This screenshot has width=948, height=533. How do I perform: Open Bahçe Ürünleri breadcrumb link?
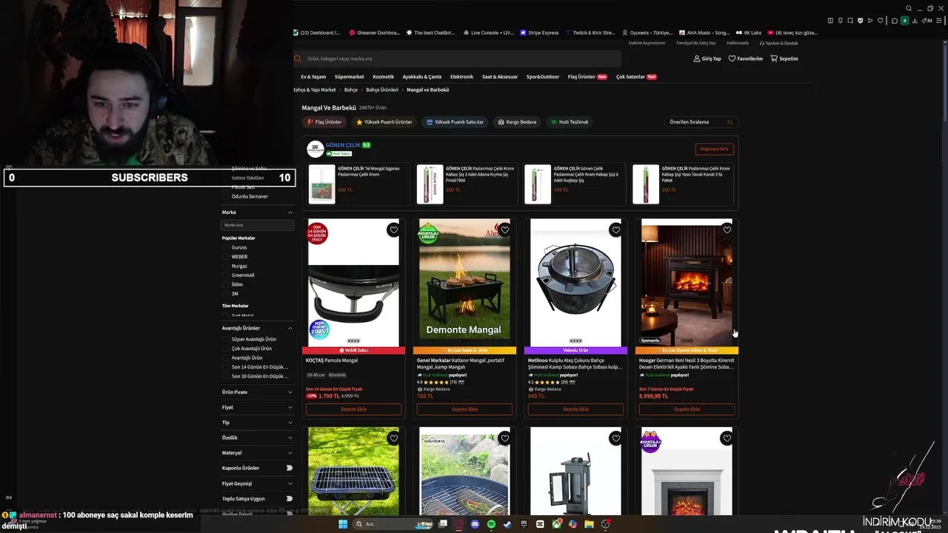click(x=382, y=90)
